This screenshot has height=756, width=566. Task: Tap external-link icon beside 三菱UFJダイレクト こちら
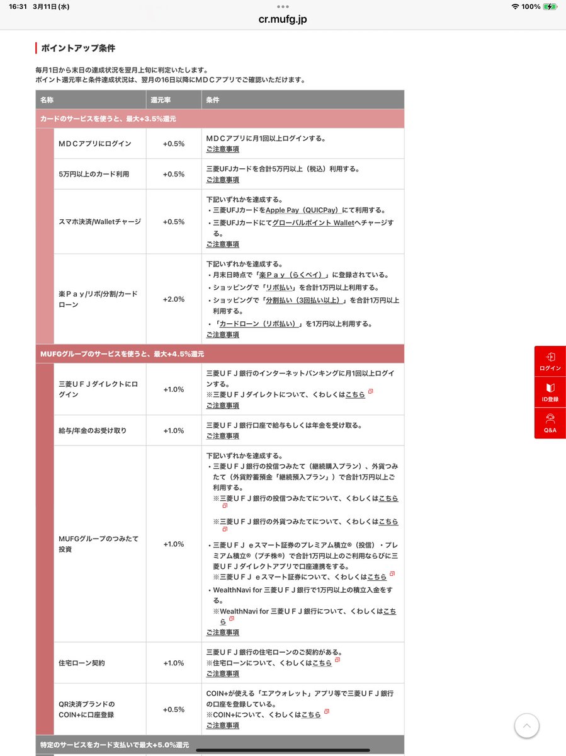click(371, 391)
